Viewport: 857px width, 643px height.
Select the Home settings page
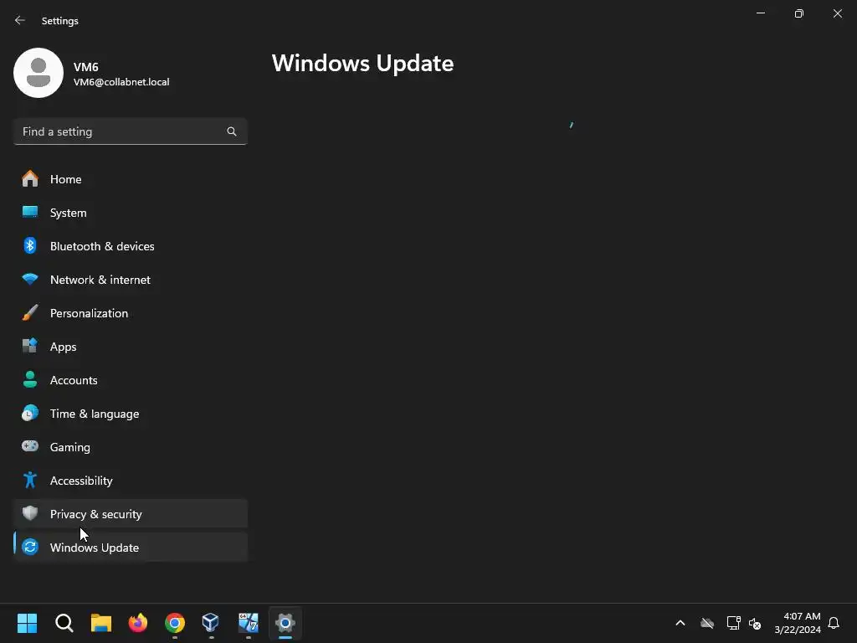130,179
